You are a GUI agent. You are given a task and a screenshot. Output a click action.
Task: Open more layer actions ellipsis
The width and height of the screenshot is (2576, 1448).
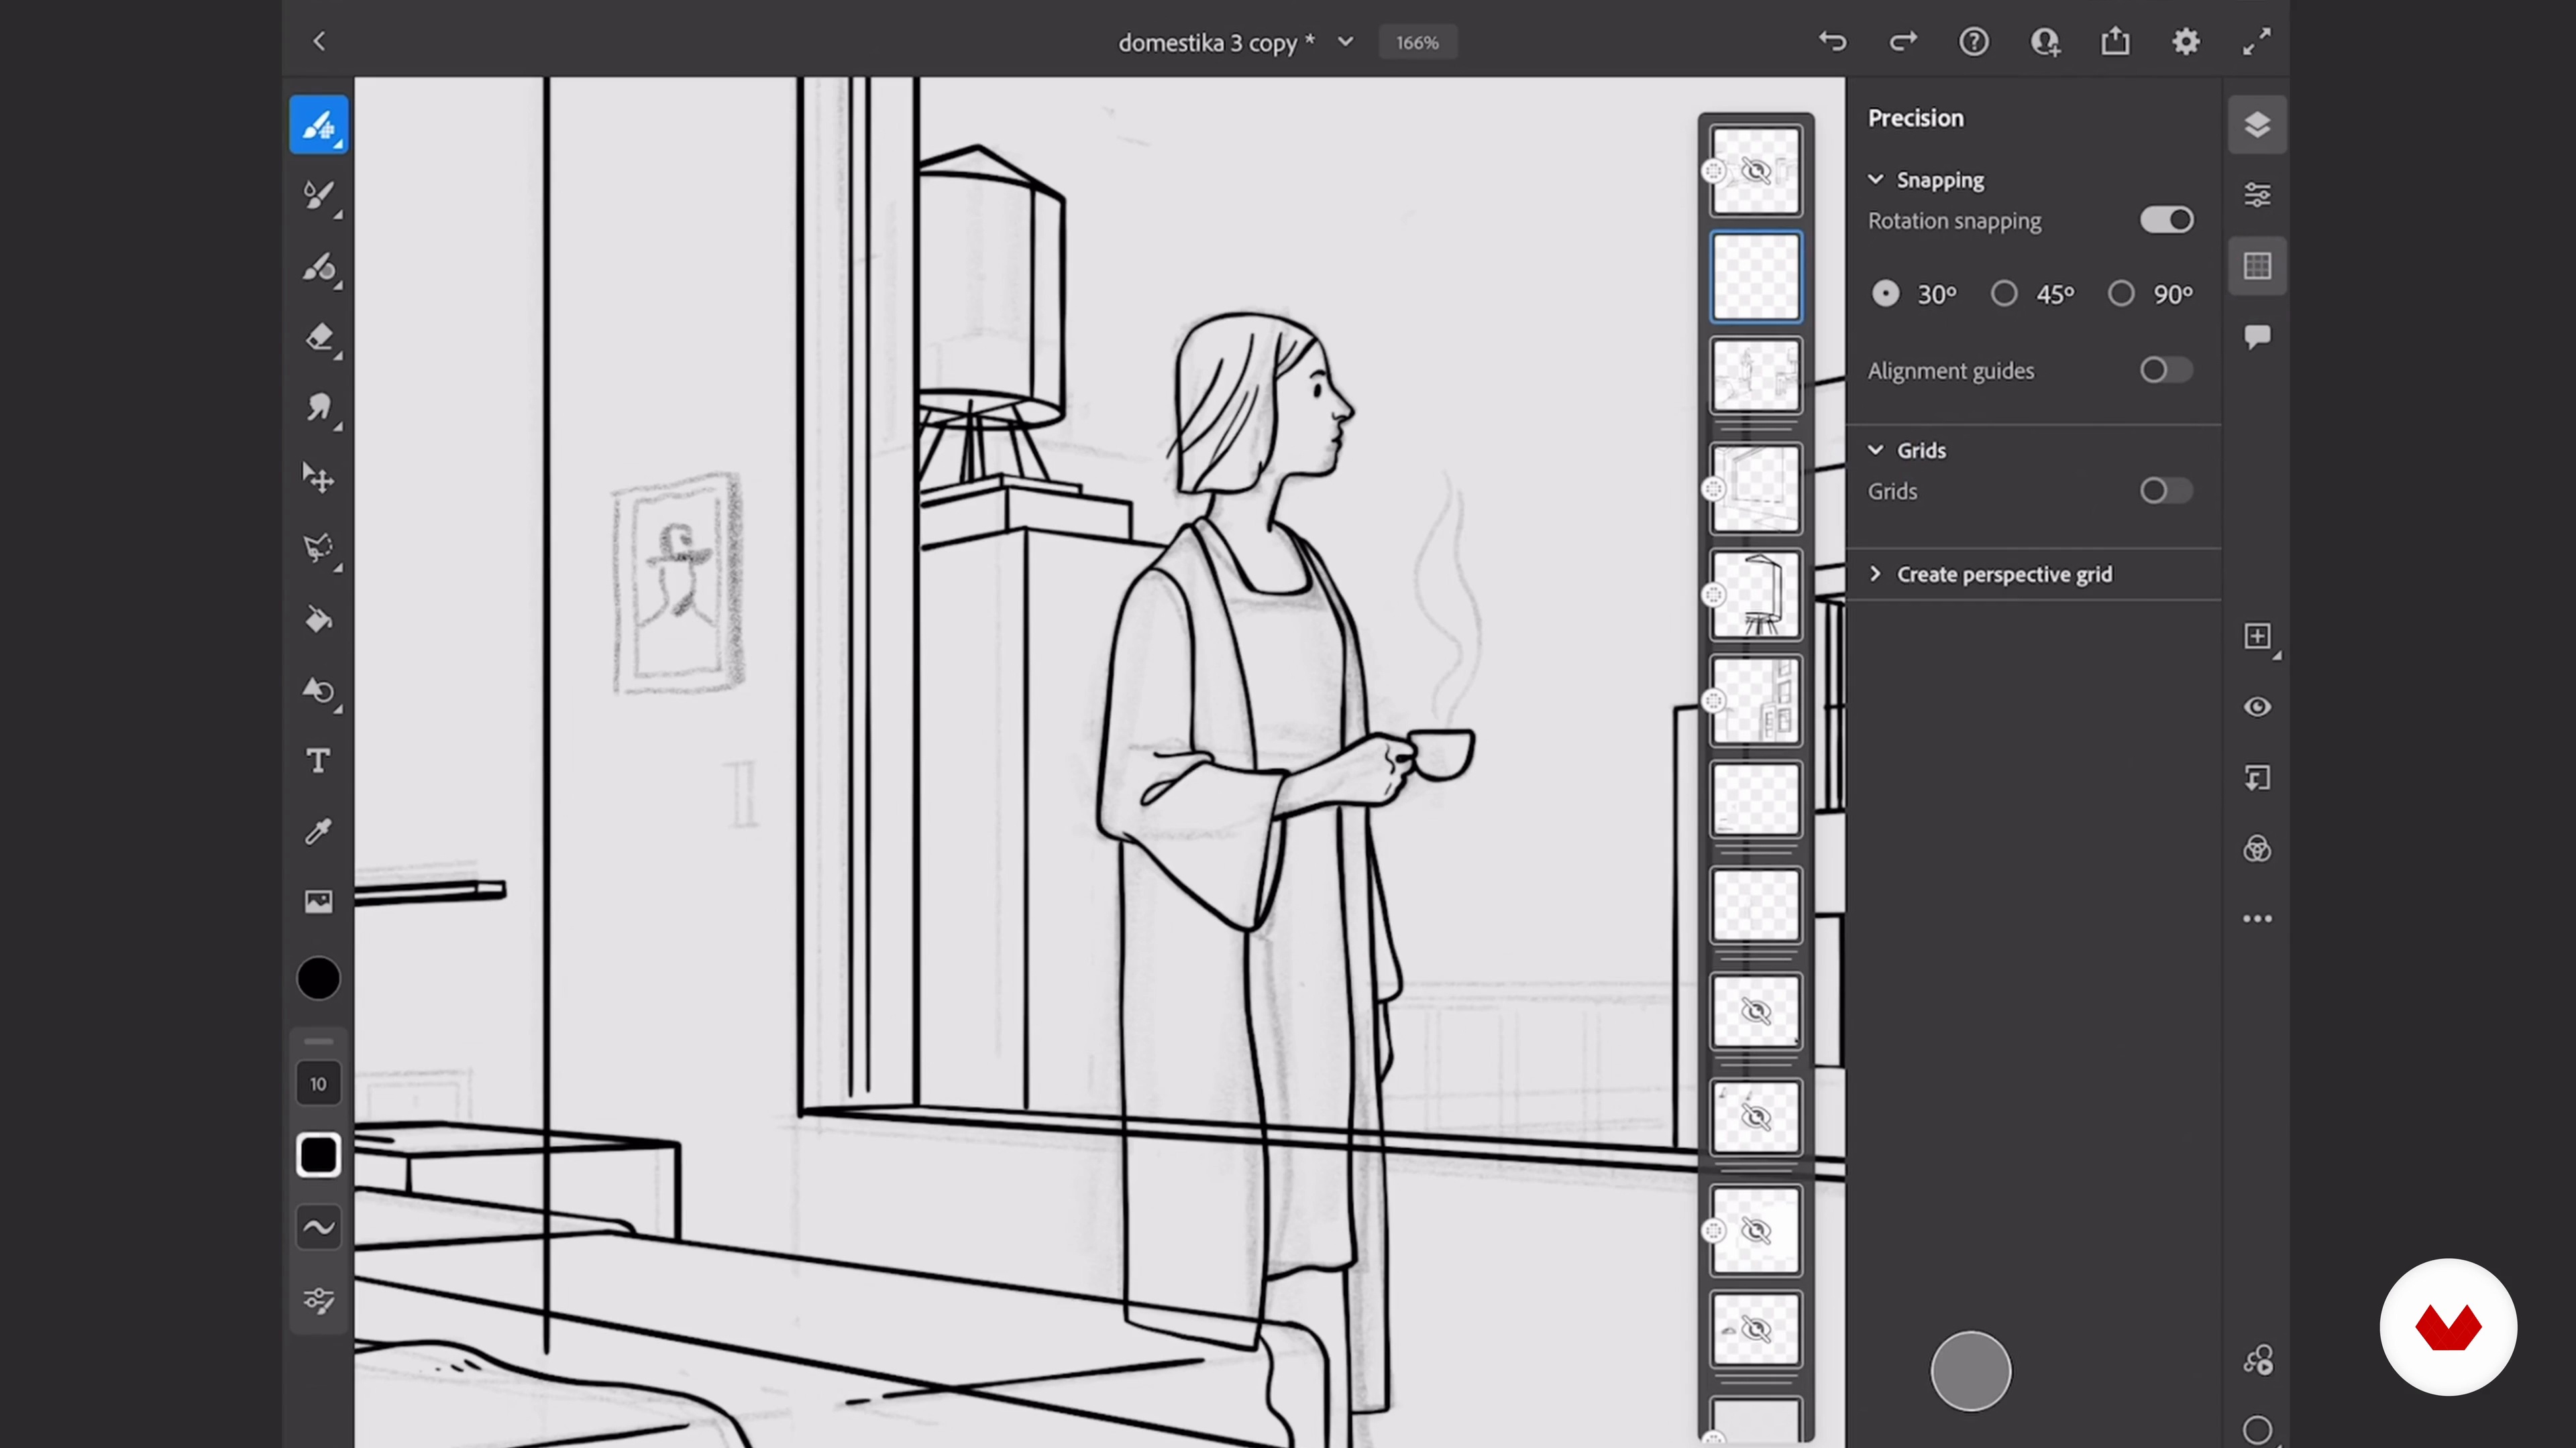click(x=2257, y=918)
